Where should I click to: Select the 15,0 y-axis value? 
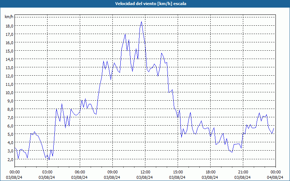tap(9, 51)
